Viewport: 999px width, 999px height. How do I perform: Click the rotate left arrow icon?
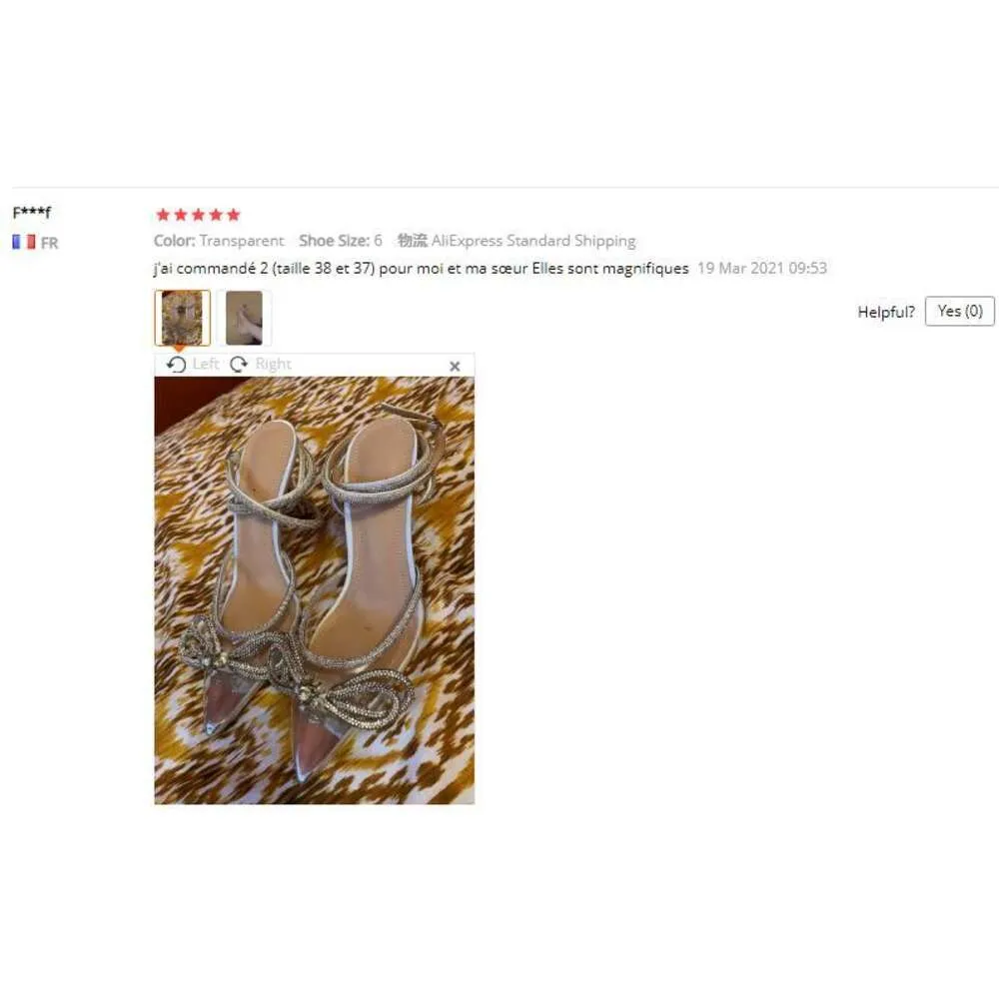pos(176,365)
